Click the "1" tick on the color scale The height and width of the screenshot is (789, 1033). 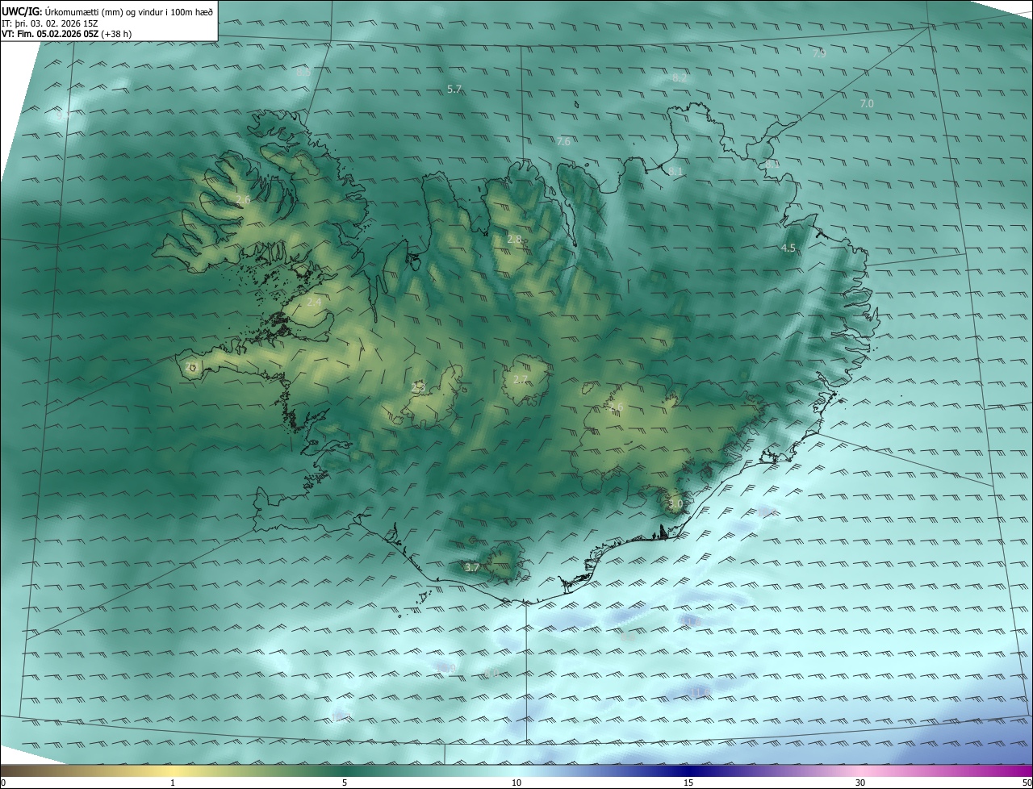173,783
